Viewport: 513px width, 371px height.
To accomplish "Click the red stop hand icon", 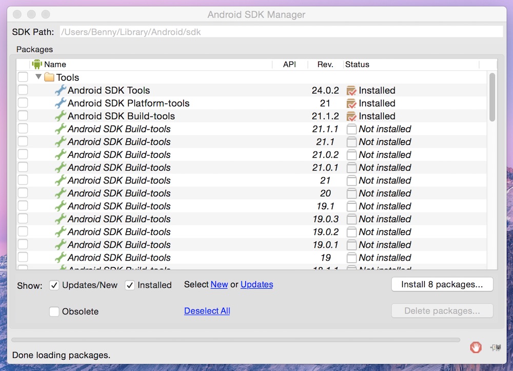I will click(476, 347).
